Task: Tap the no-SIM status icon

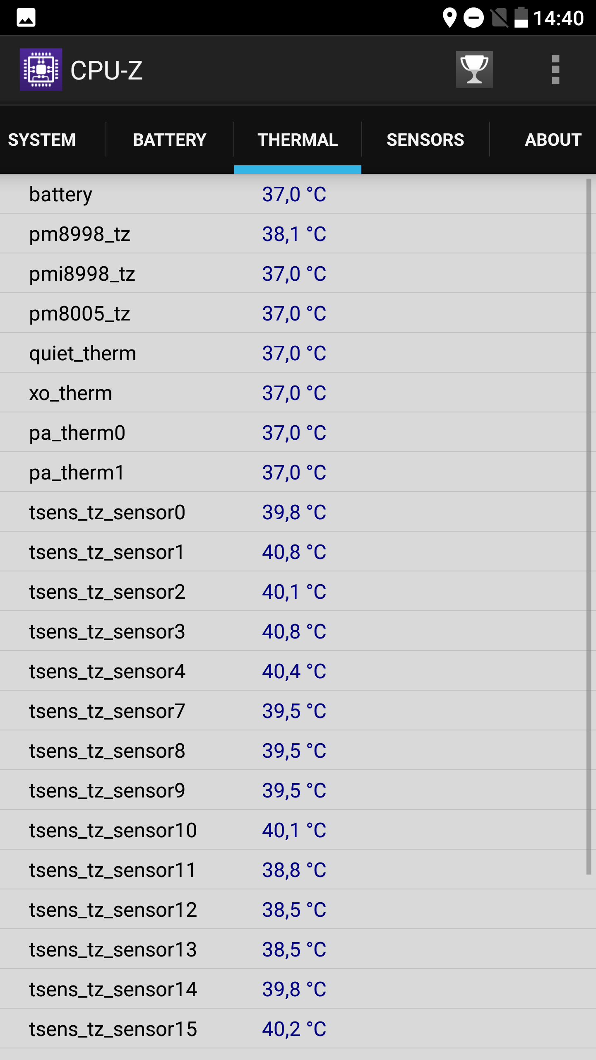Action: (499, 18)
